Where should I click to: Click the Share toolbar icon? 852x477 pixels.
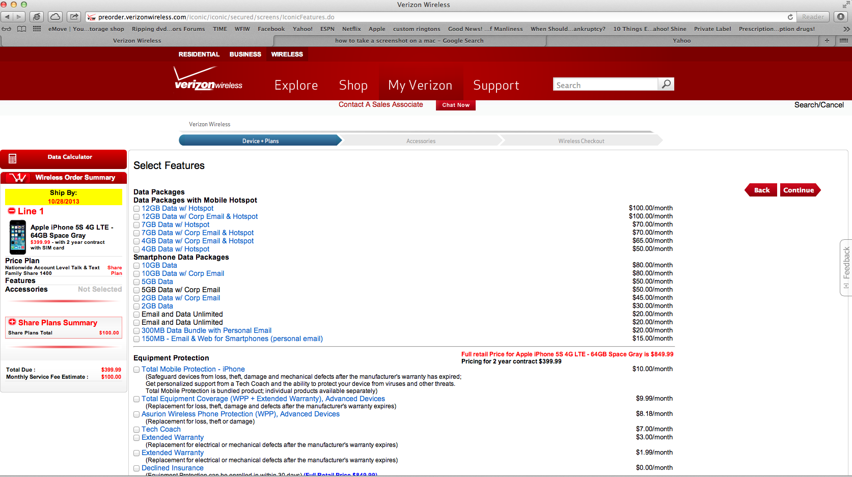(x=74, y=17)
